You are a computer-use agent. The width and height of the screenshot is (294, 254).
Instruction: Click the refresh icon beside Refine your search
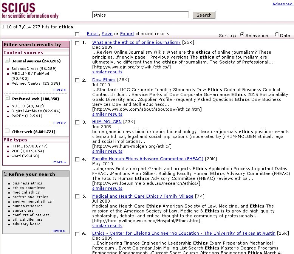pyautogui.click(x=5, y=174)
